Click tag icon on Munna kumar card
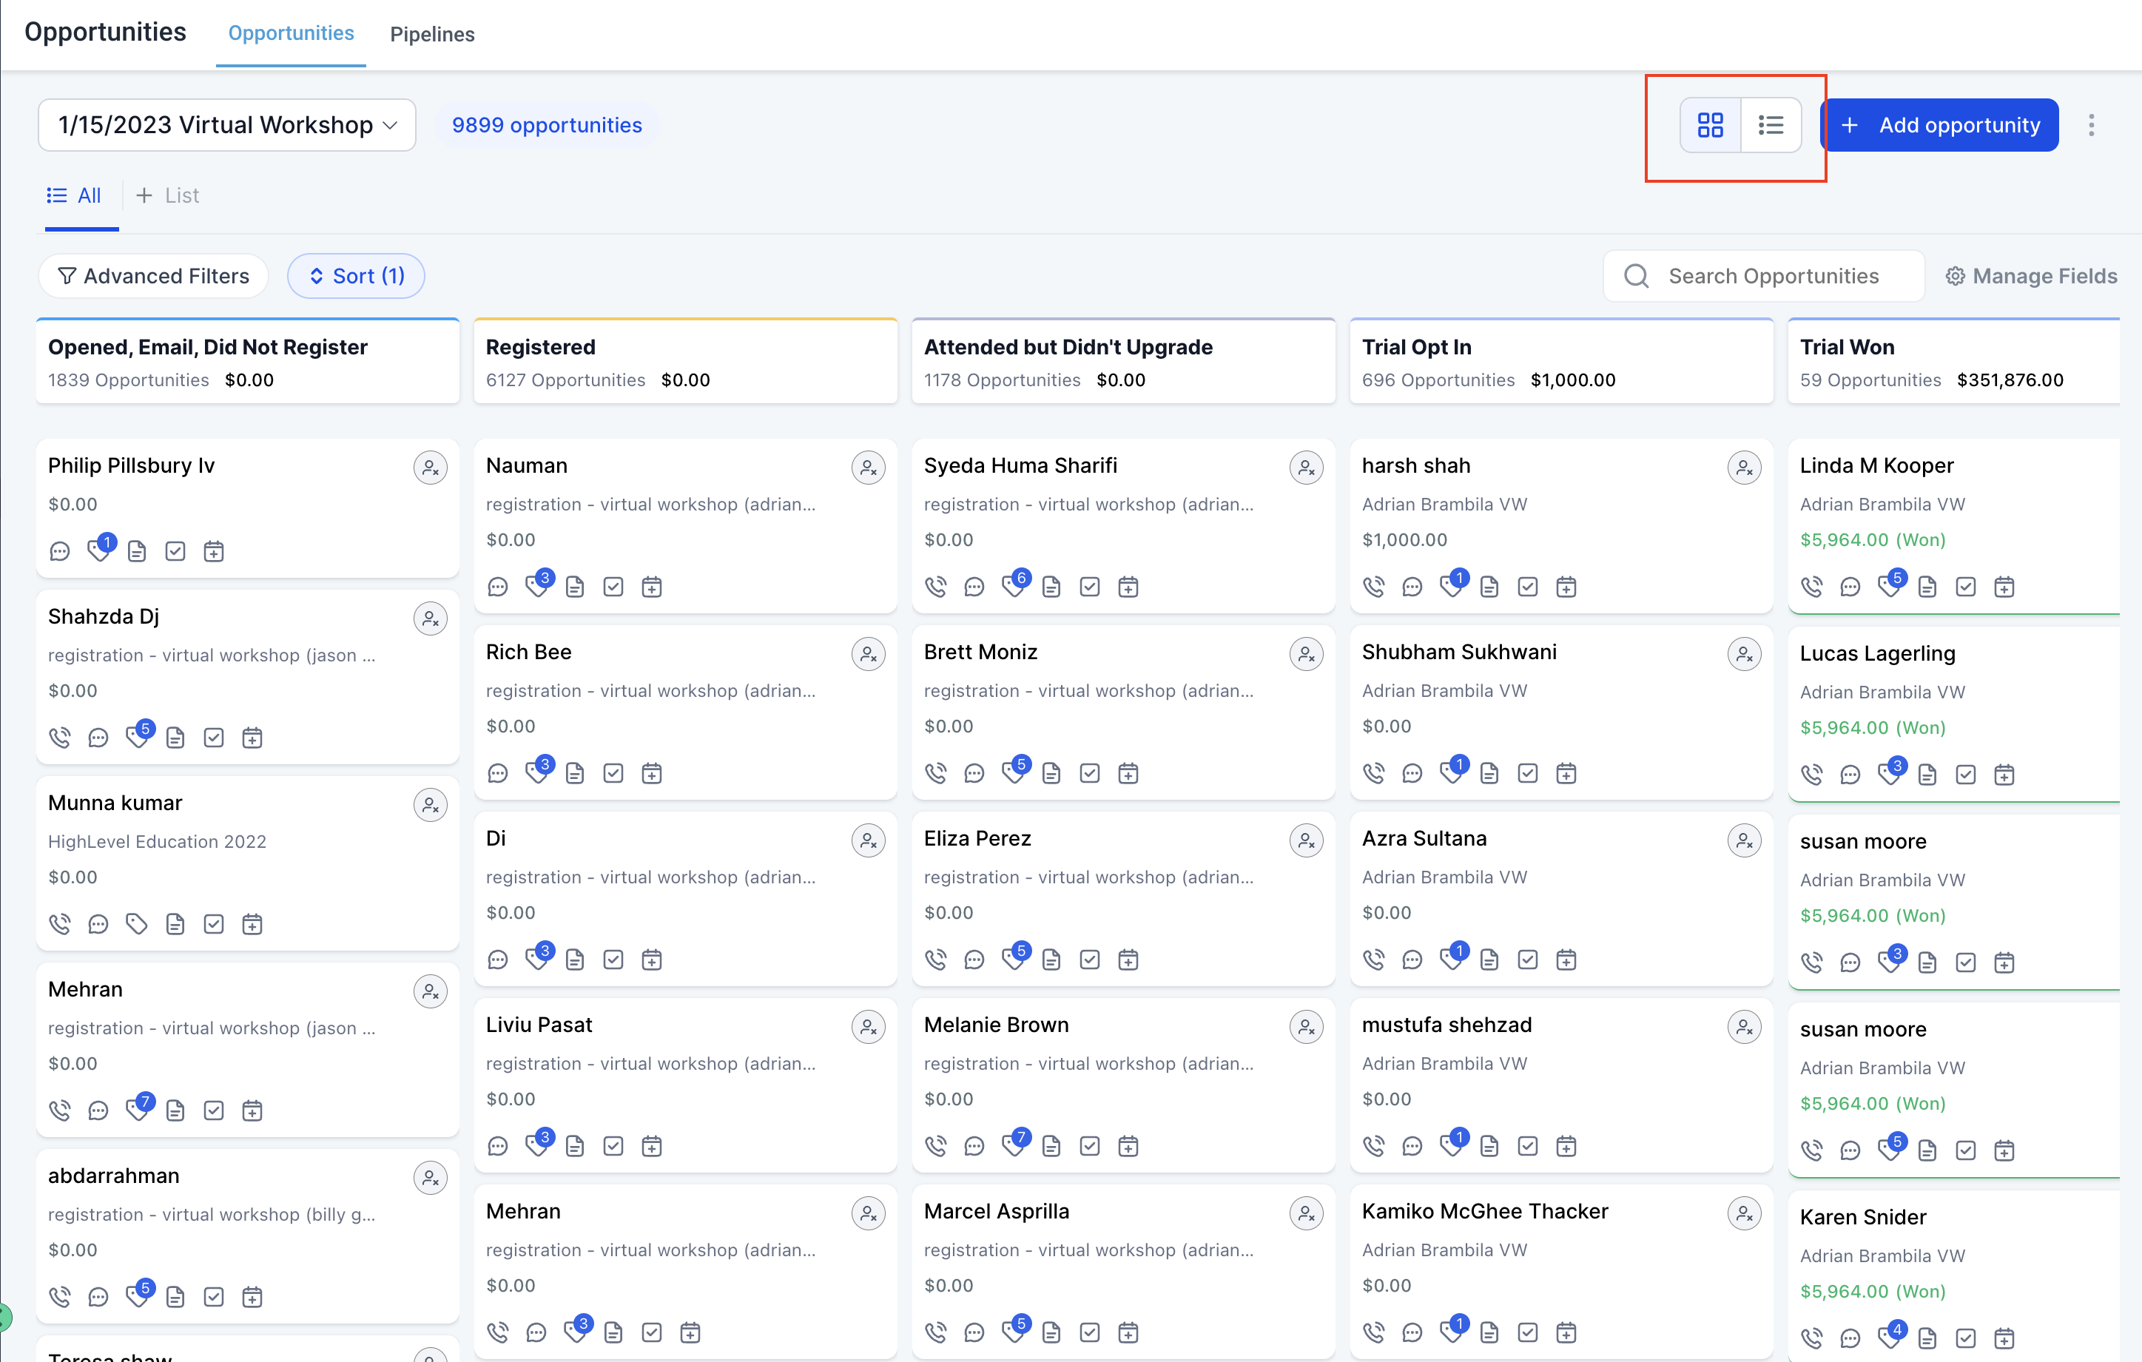 pos(136,924)
